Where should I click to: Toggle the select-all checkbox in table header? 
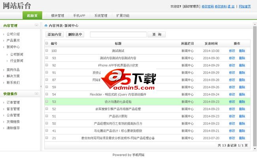tap(47, 43)
